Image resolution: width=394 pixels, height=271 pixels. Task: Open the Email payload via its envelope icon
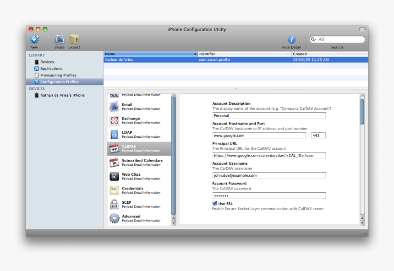pos(114,106)
